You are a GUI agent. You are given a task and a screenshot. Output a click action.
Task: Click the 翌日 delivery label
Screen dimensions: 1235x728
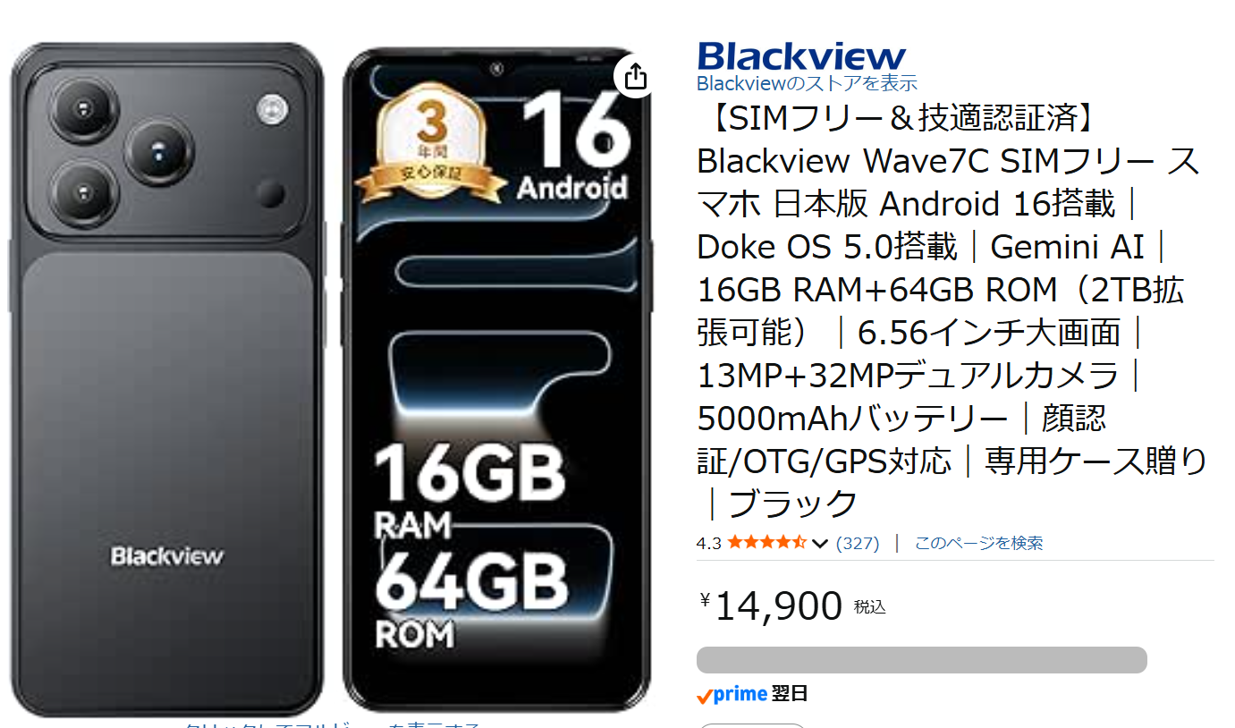(x=790, y=694)
